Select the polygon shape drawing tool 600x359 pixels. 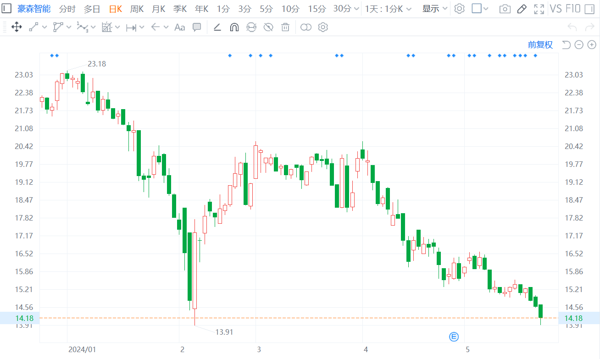coord(58,28)
